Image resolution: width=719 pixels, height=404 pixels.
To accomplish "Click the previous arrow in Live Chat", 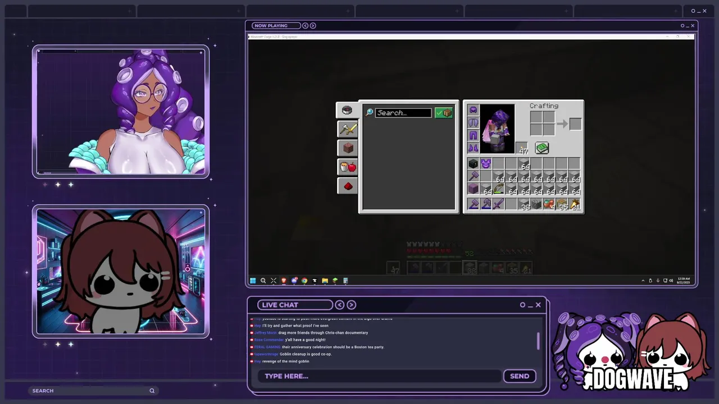I will coord(340,305).
